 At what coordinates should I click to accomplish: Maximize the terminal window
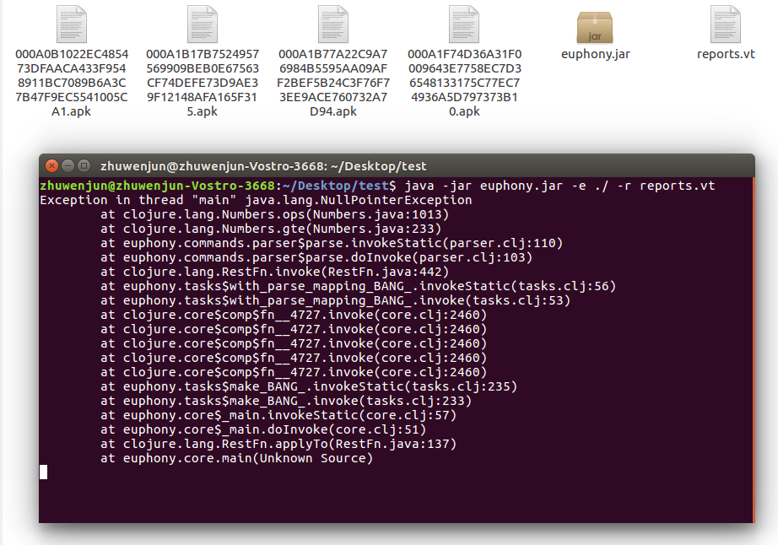84,165
